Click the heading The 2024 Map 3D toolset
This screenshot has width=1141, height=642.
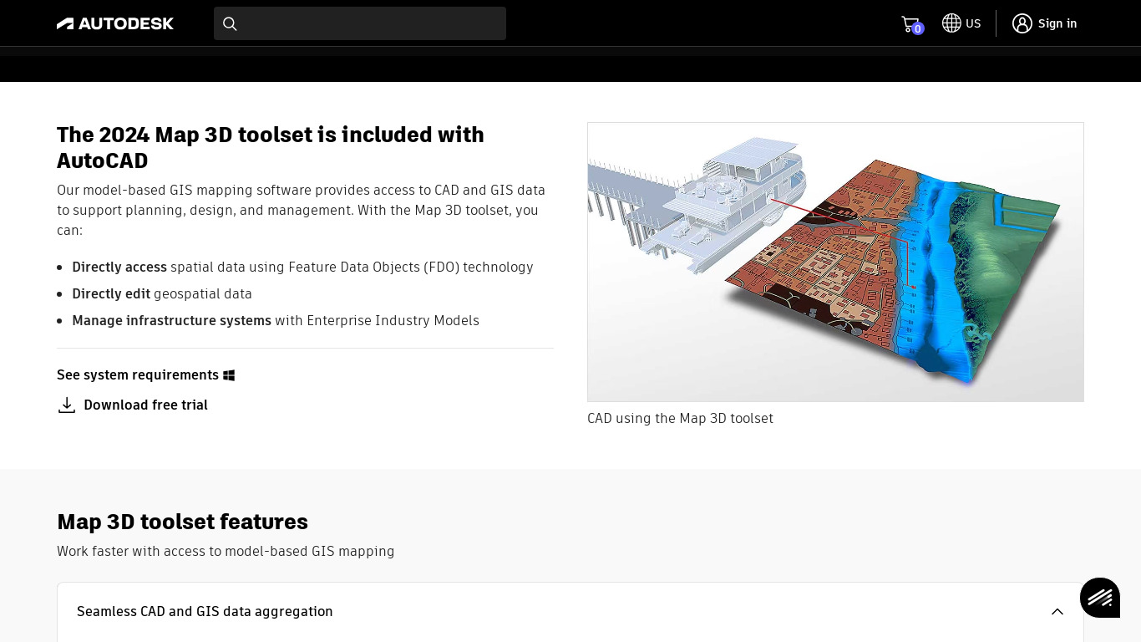(x=271, y=147)
